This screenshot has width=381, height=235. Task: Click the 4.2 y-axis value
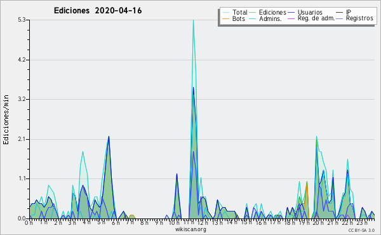click(x=22, y=60)
